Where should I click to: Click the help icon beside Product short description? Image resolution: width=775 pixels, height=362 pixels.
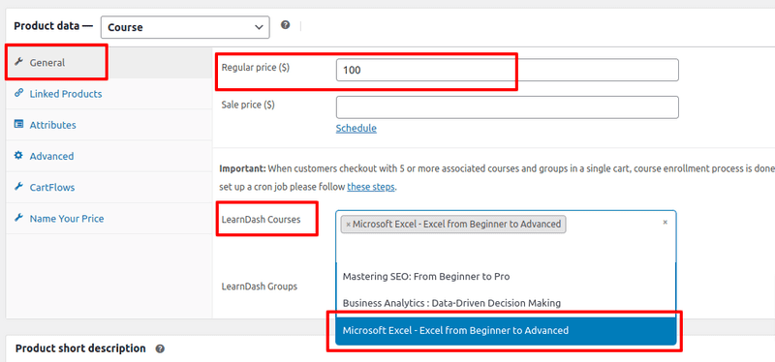tap(160, 348)
